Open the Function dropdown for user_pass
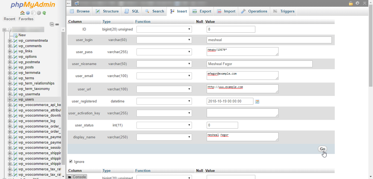 [164, 52]
